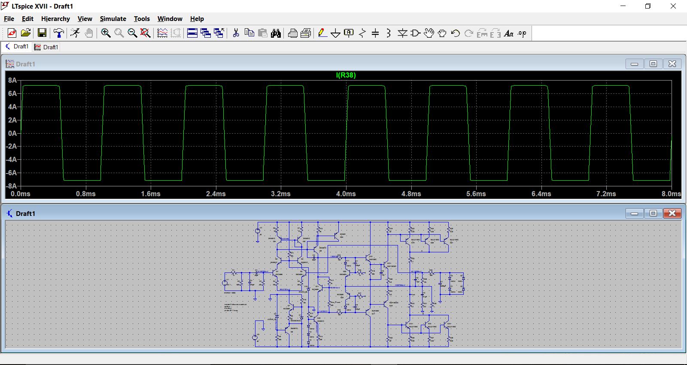Place an inductor component

click(x=389, y=33)
